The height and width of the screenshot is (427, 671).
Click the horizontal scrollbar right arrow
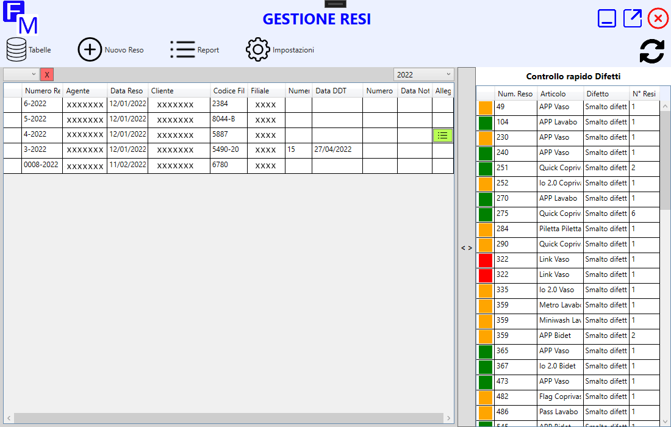(x=449, y=418)
